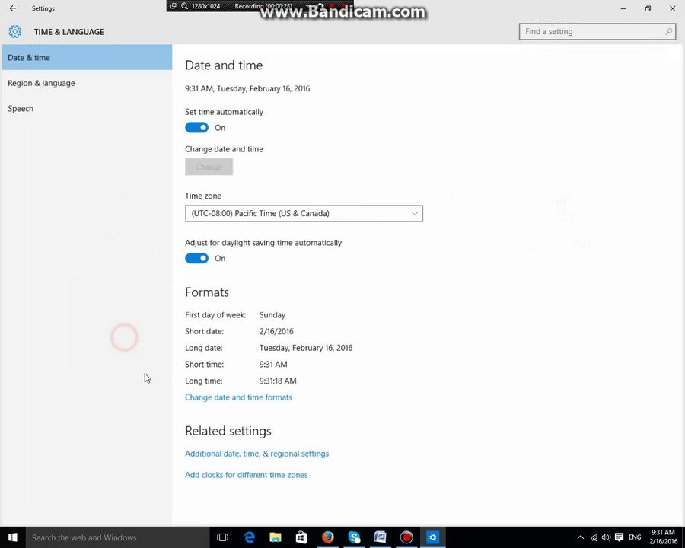This screenshot has width=685, height=548.
Task: Open the Windows Start menu
Action: click(x=13, y=537)
